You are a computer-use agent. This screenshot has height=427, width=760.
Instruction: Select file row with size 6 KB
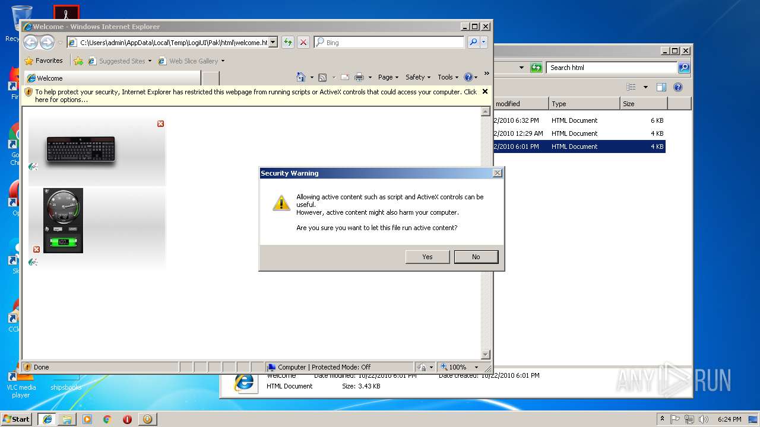579,120
